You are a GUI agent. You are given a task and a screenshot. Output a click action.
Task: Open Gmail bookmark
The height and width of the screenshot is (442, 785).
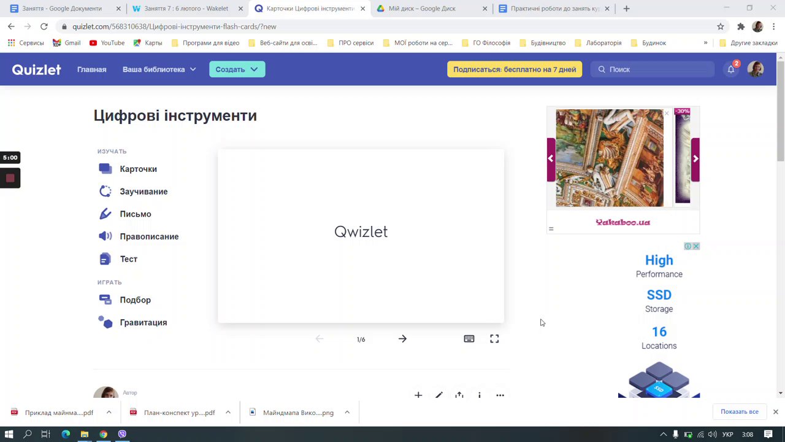pos(67,43)
